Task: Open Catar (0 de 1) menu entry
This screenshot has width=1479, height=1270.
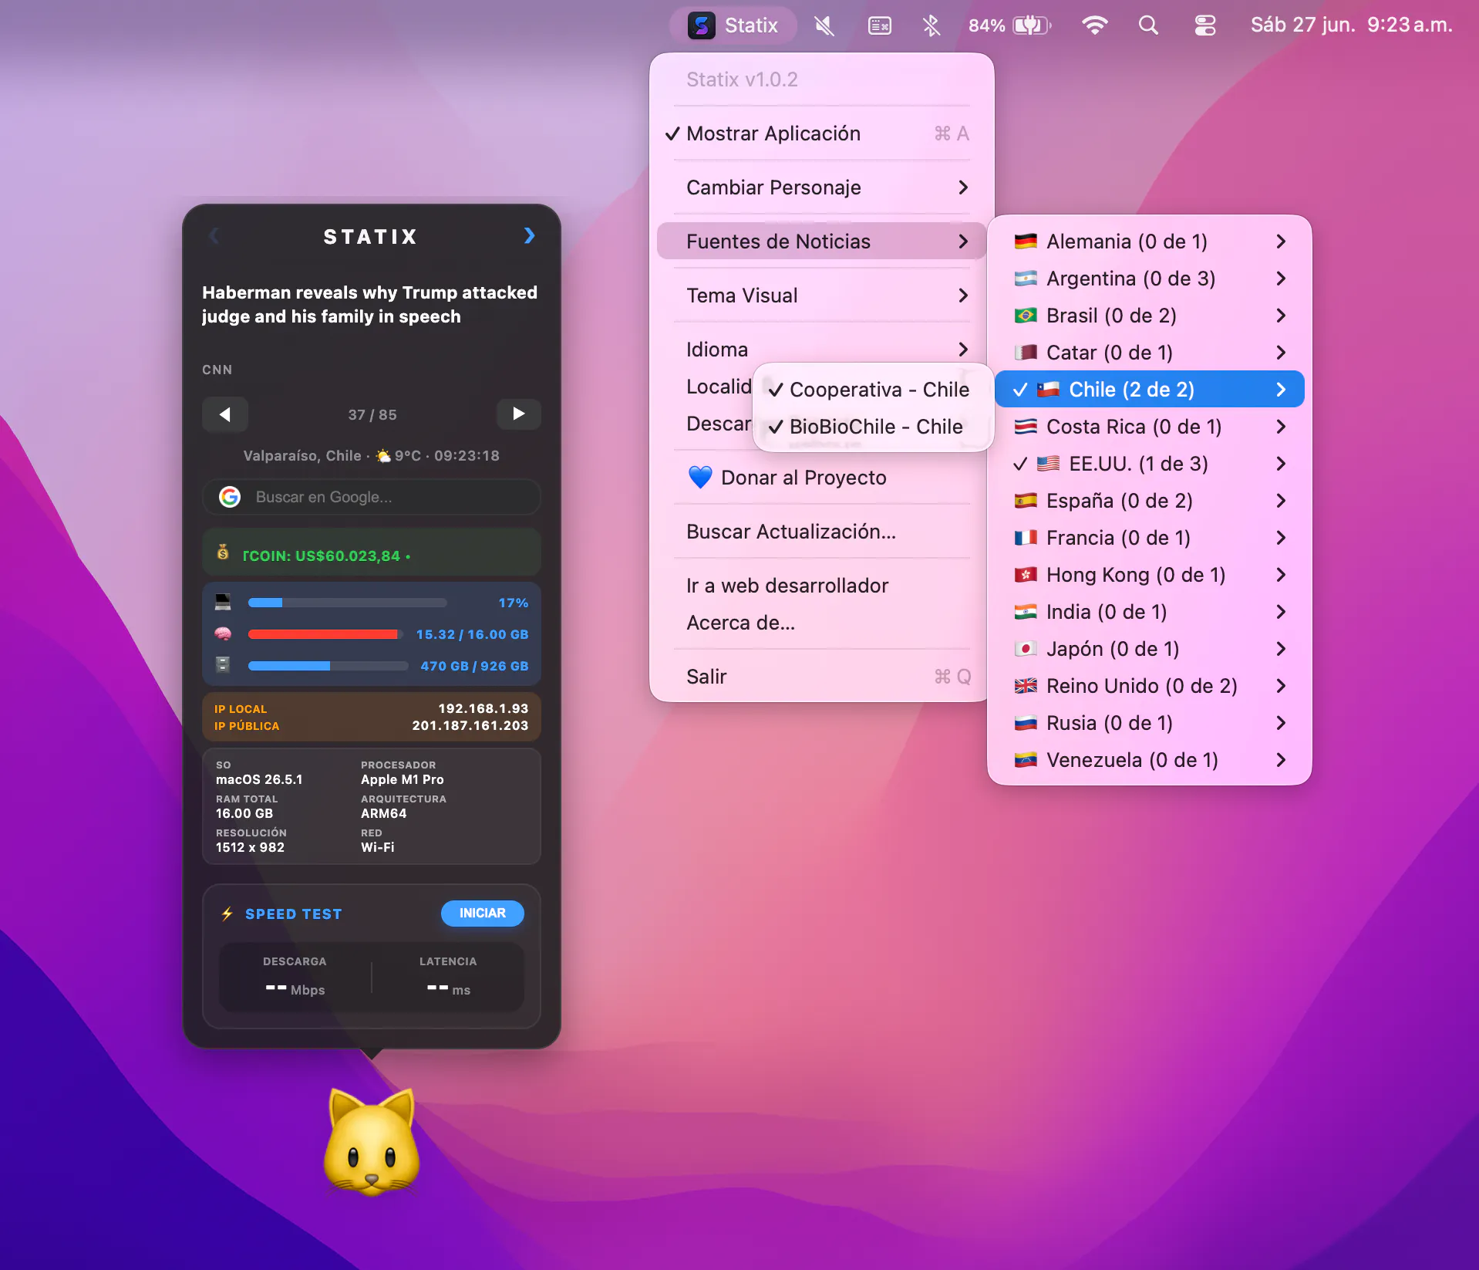Action: (x=1149, y=353)
